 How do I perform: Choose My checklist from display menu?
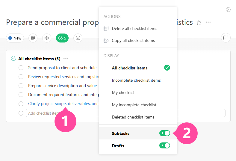(x=123, y=92)
